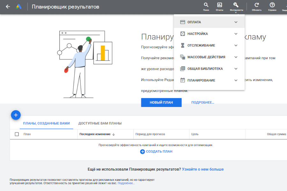Screen dimensions: 287x191
Task: Click the Инструменты wrench icon
Action: click(236, 5)
